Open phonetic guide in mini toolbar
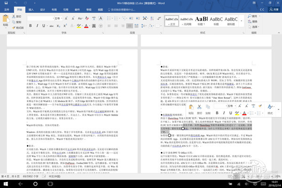 253,106
